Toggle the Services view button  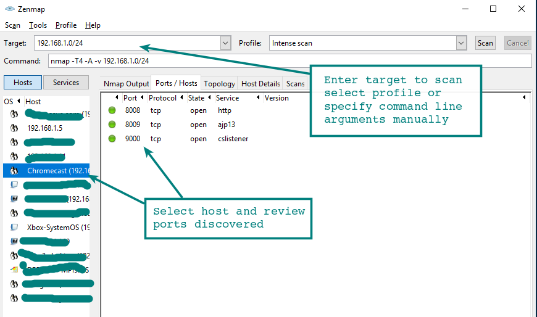(65, 83)
